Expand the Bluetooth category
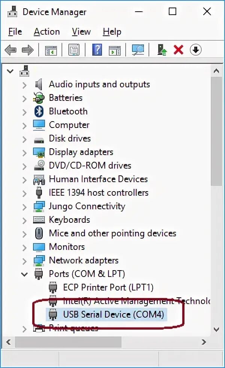The height and width of the screenshot is (368, 225). 24,112
